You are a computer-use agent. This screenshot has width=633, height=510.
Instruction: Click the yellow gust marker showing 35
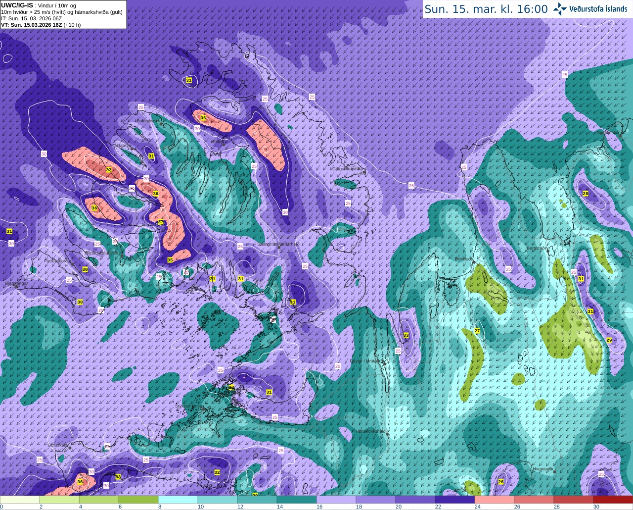170,260
